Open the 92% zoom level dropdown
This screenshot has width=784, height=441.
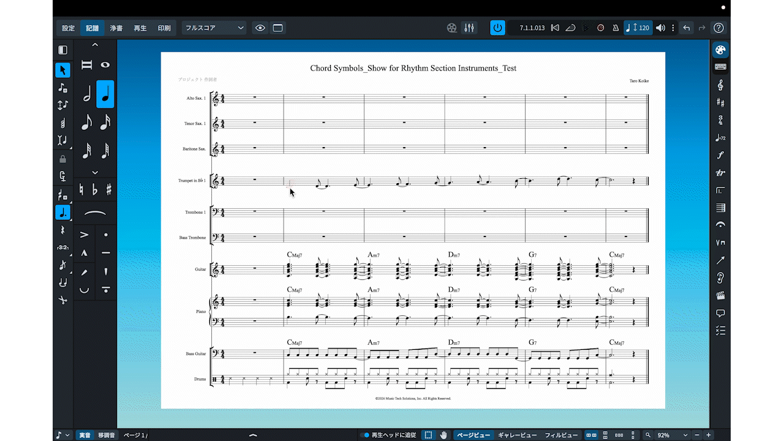pos(673,435)
